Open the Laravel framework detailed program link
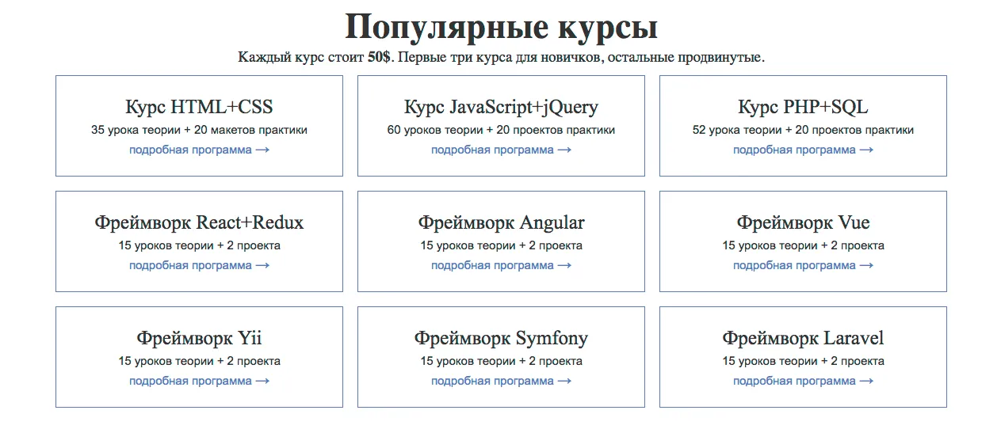The width and height of the screenshot is (1001, 433). 803,381
